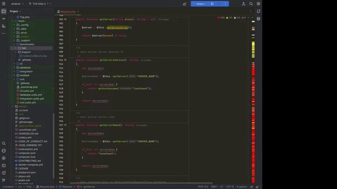Collapse the tests folder
This screenshot has width=337, height=189.
coord(13,21)
